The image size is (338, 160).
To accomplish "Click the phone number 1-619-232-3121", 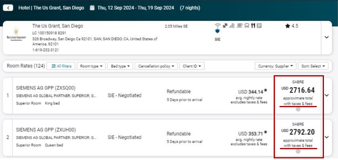I will (45, 50).
